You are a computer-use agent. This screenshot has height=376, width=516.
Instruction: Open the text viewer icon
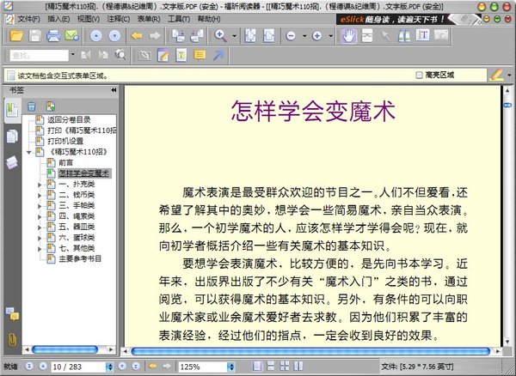click(x=423, y=35)
